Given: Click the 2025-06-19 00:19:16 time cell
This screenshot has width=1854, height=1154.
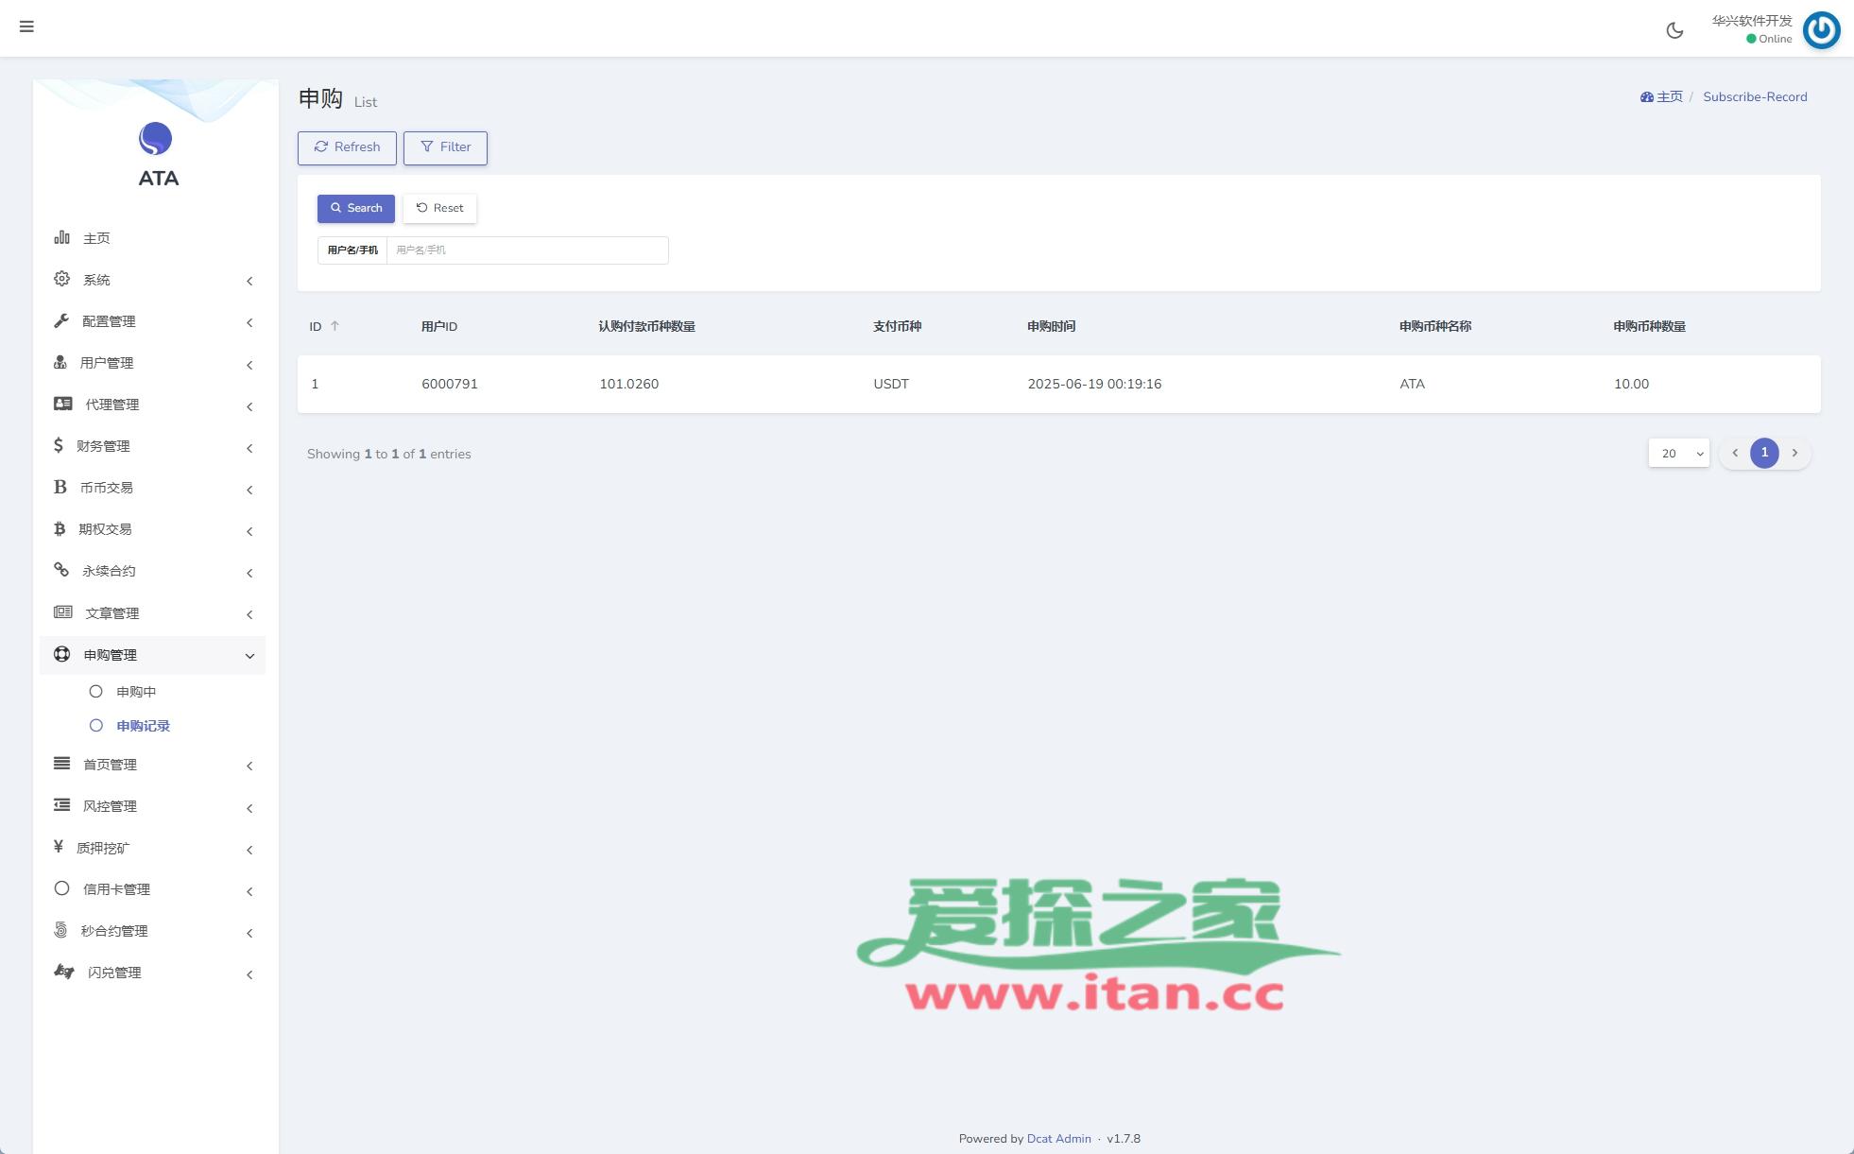Looking at the screenshot, I should click(x=1094, y=384).
